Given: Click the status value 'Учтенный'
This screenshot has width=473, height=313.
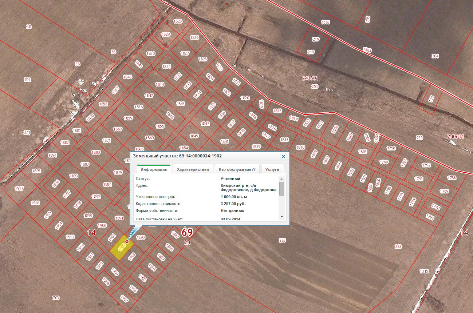Looking at the screenshot, I should (230, 178).
